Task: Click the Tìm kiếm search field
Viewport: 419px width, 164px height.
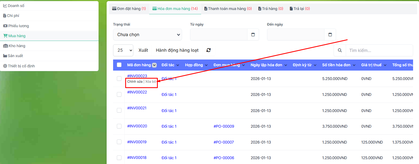Action: 379,50
